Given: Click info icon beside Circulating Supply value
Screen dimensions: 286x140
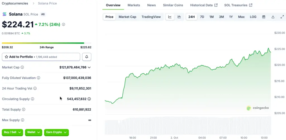Looking at the screenshot, I should 89,99.
